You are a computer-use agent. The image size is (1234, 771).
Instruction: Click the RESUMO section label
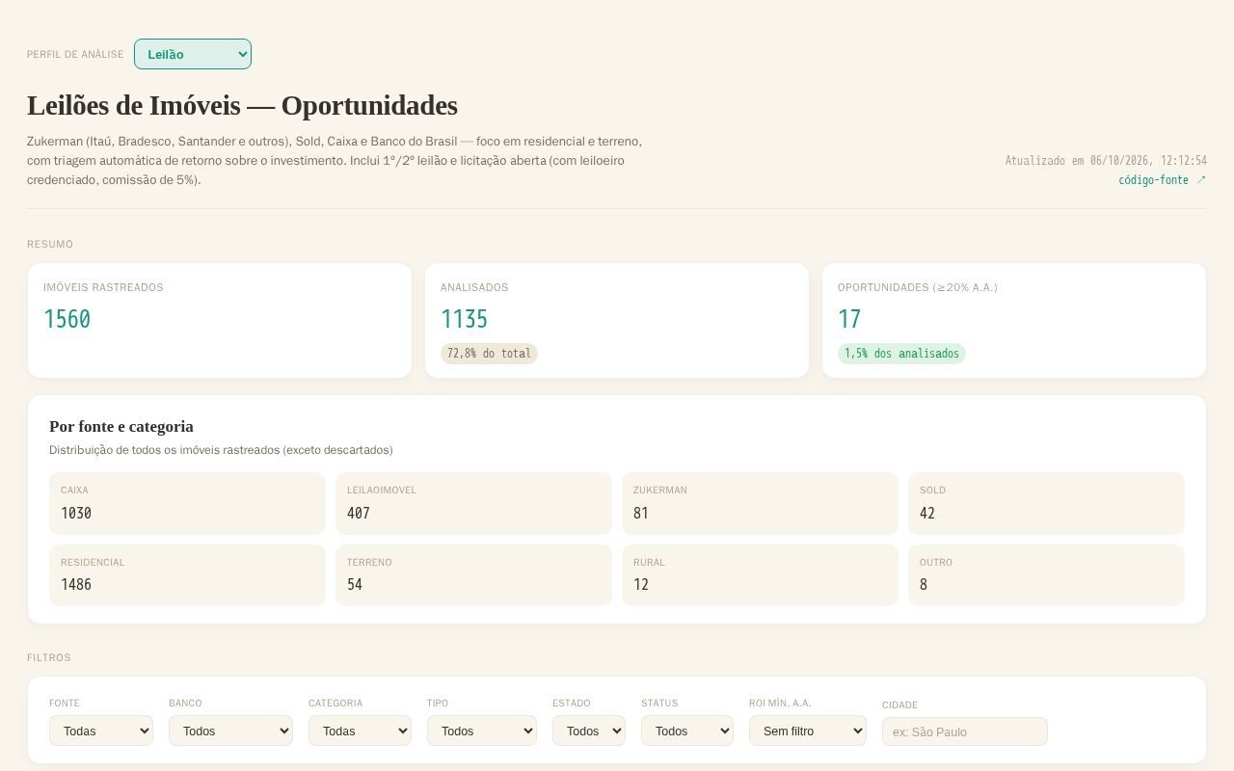coord(50,244)
